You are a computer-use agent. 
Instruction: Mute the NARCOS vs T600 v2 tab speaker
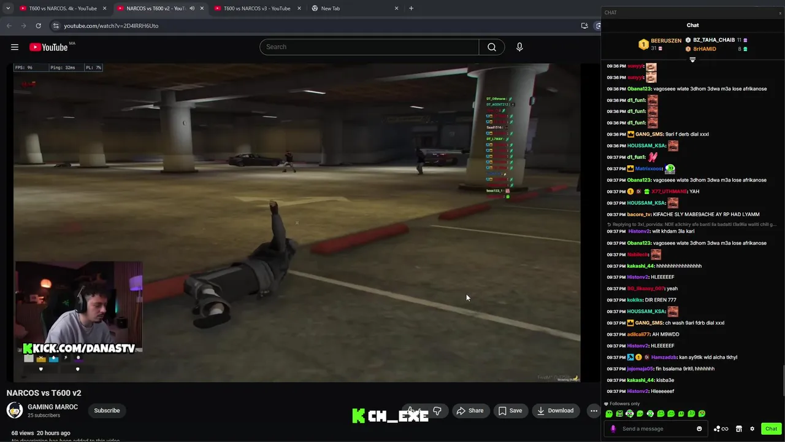point(192,9)
